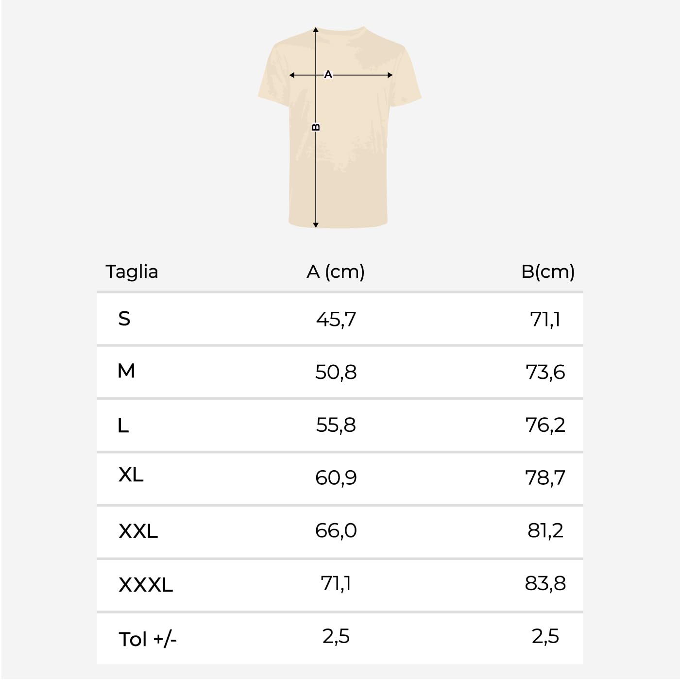Select the XXL size row label
This screenshot has height=680, width=680.
[x=138, y=531]
